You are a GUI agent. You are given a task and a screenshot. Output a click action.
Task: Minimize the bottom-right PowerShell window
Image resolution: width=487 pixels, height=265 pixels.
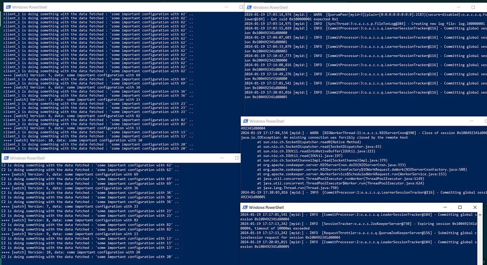tap(445, 207)
